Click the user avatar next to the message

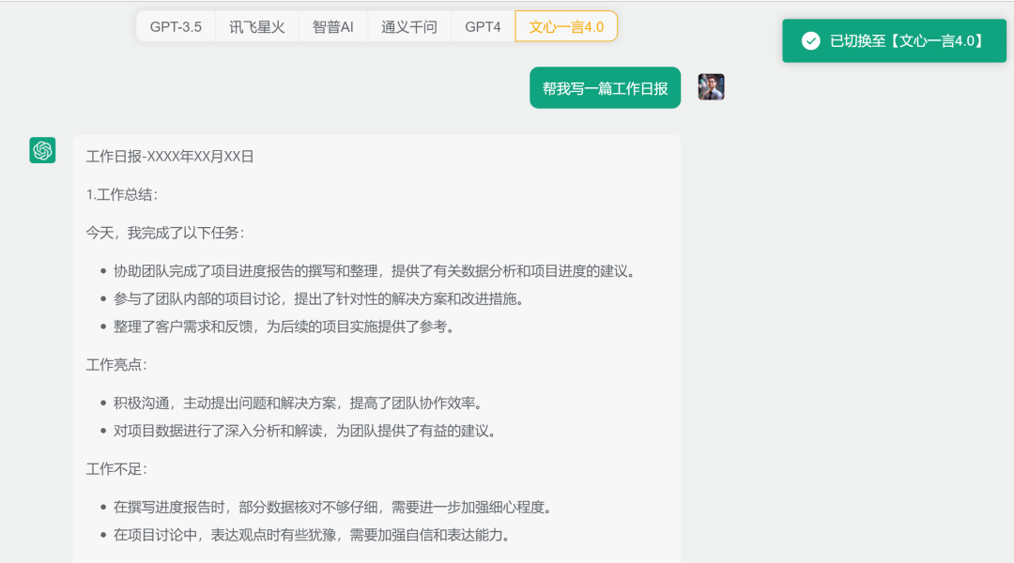[x=711, y=86]
